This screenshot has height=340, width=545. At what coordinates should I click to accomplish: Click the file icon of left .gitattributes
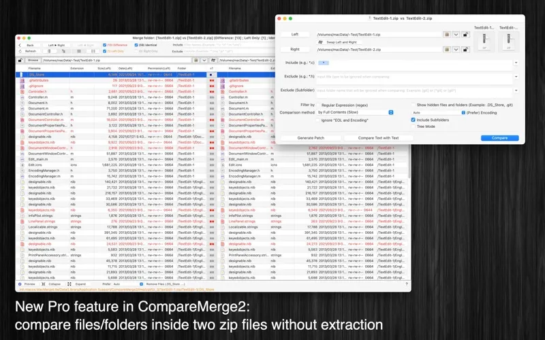click(x=22, y=80)
